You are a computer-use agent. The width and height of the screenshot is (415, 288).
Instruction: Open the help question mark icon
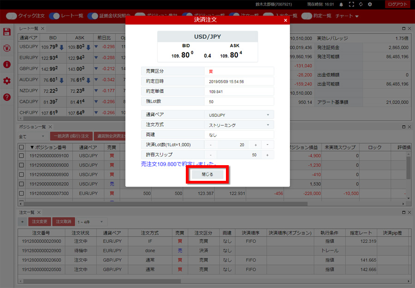click(x=7, y=97)
